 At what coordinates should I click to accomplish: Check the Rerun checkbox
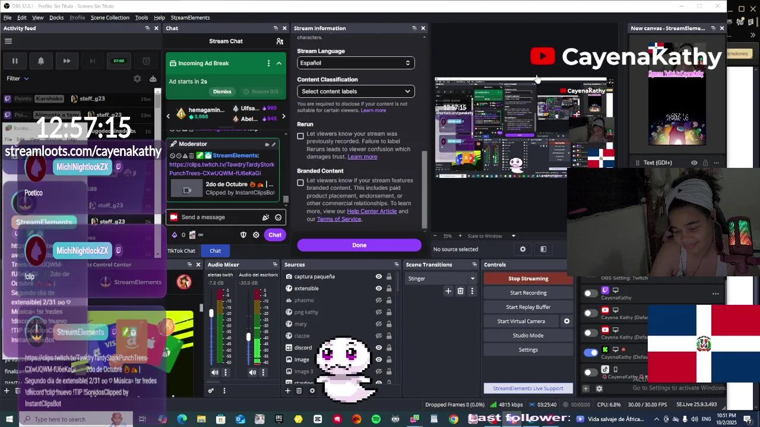click(300, 136)
